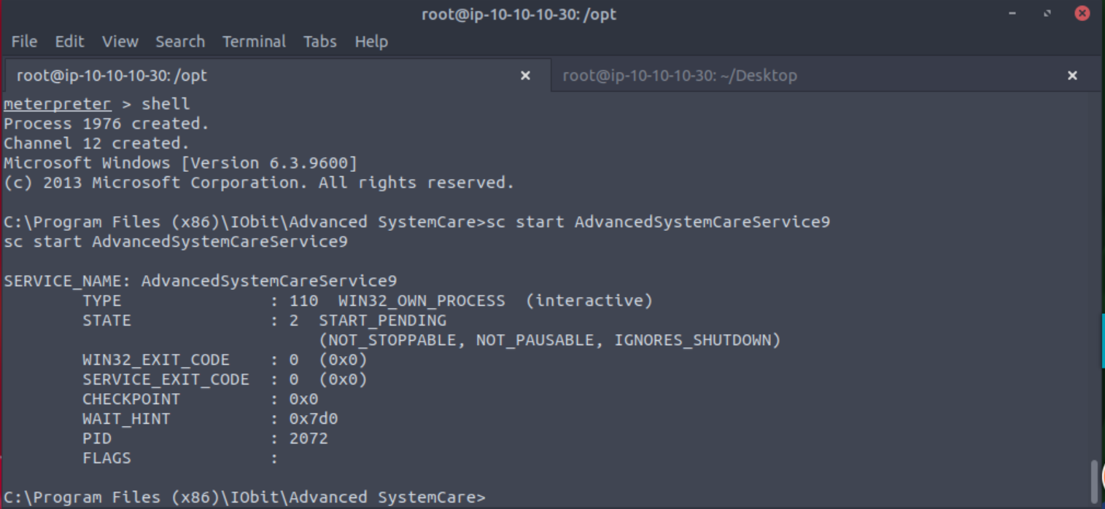This screenshot has width=1105, height=509.
Task: Open the Tabs menu
Action: tap(320, 42)
